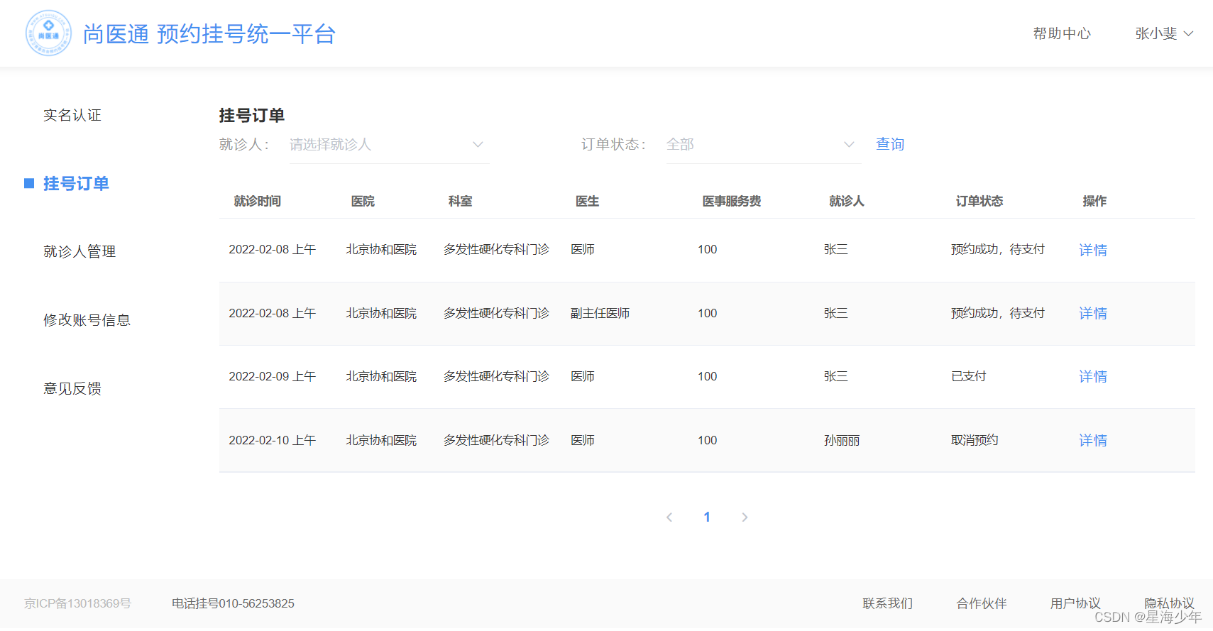Click the 操作 column header
Image resolution: width=1213 pixels, height=631 pixels.
1094,201
